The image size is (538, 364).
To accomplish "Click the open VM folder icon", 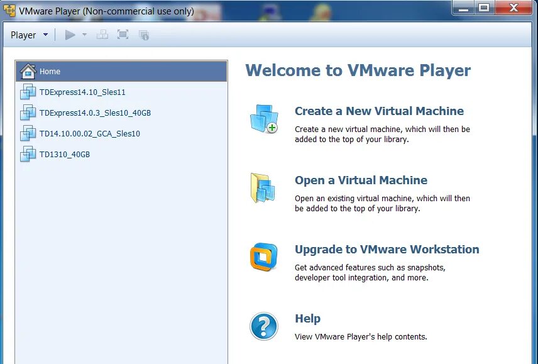I will coord(263,188).
